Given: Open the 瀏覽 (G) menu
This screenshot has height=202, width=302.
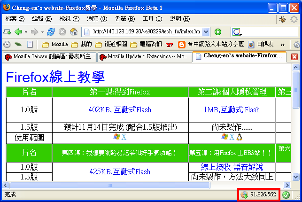Looking at the screenshot, I should [97, 19].
